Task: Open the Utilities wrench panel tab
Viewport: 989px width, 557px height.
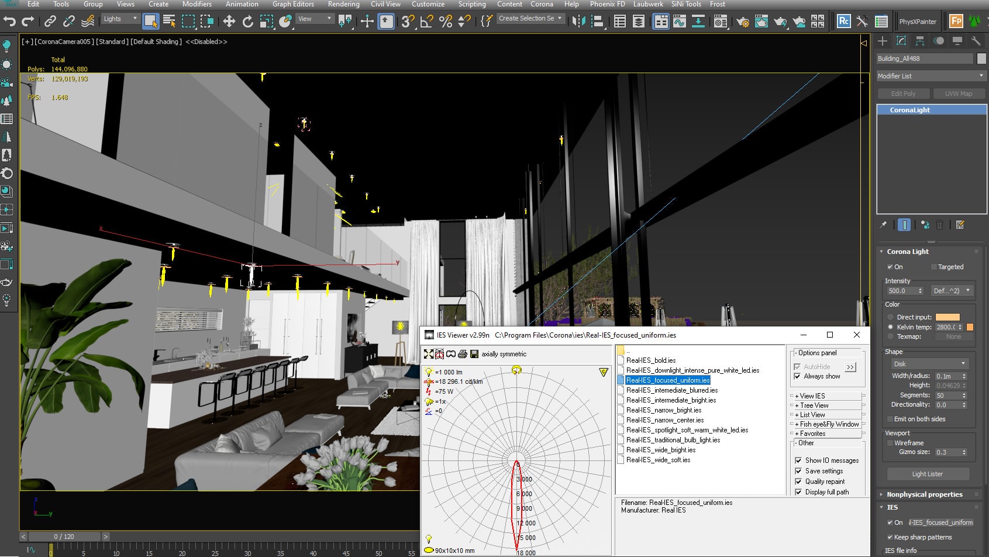Action: tap(976, 41)
